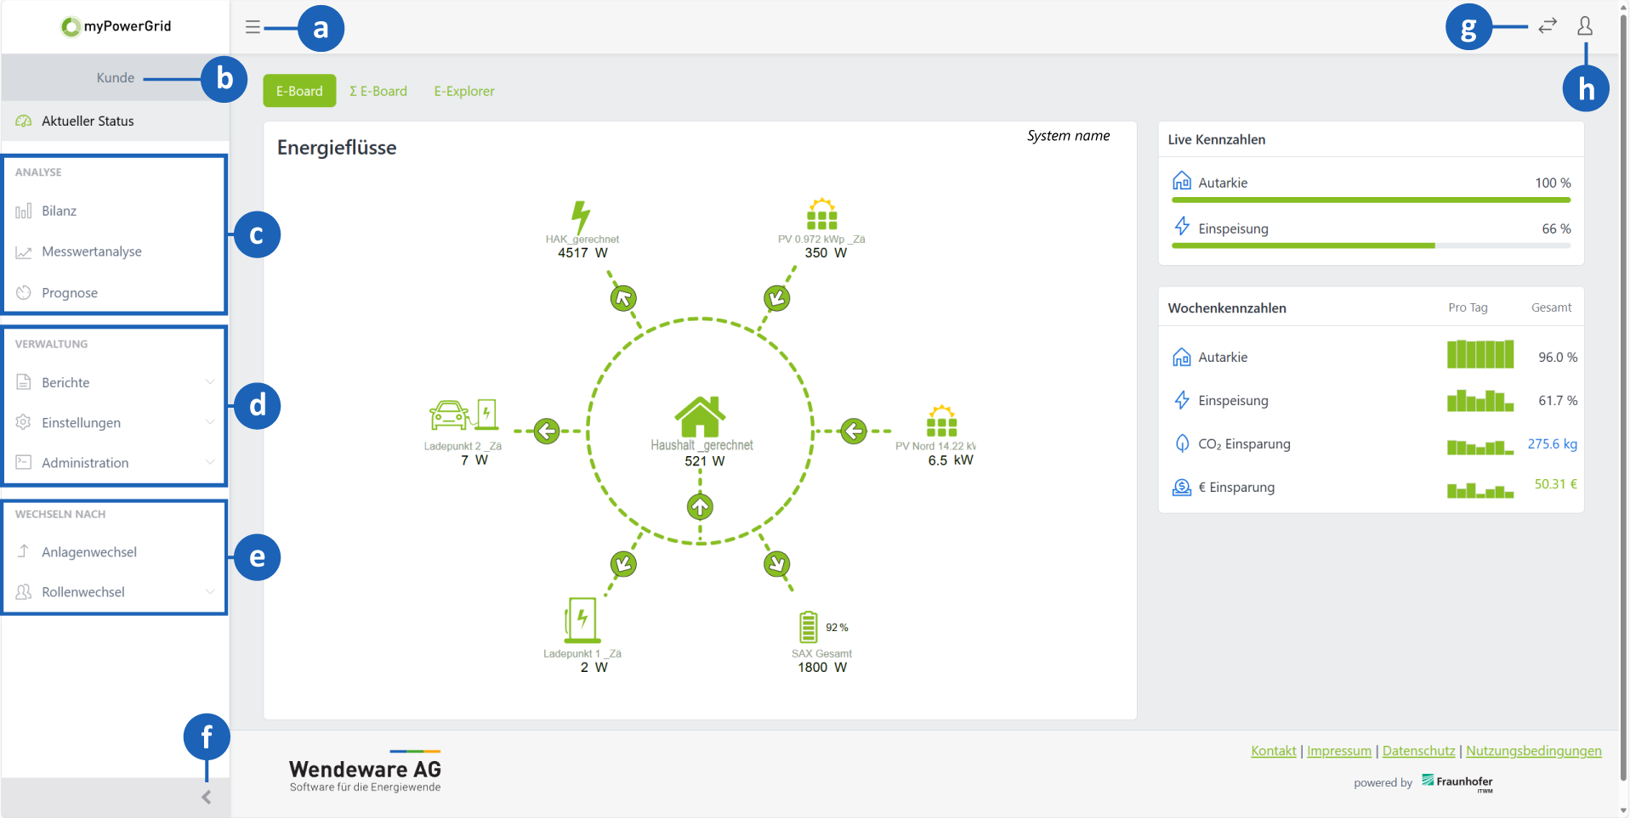The image size is (1630, 818).
Task: Collapse the sidebar with the bottom chevron
Action: pos(206,797)
